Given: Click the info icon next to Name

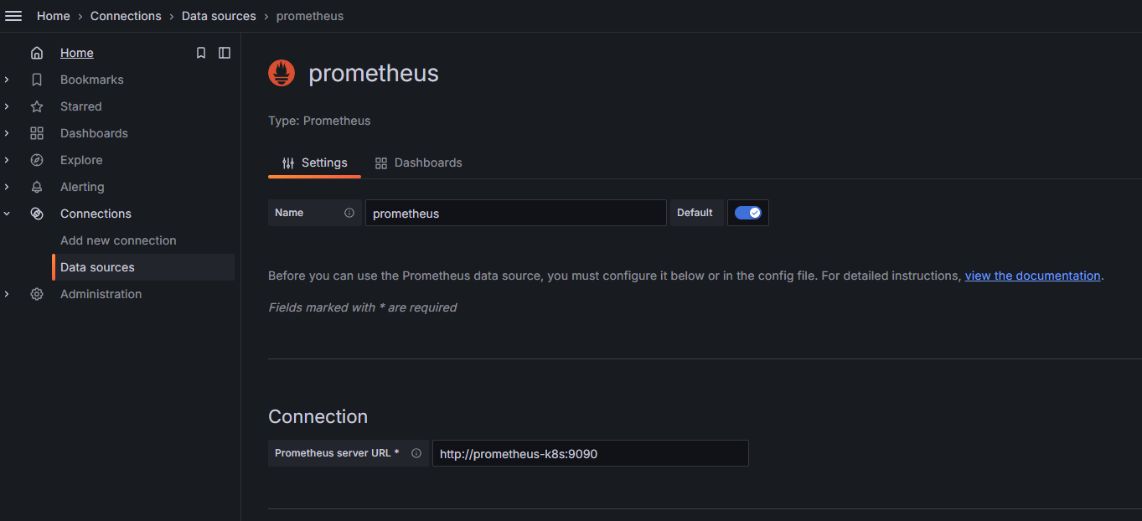Looking at the screenshot, I should click(x=349, y=213).
